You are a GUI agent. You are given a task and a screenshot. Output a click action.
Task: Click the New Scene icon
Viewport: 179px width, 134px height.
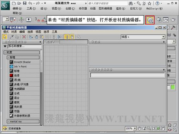coord(14,3)
